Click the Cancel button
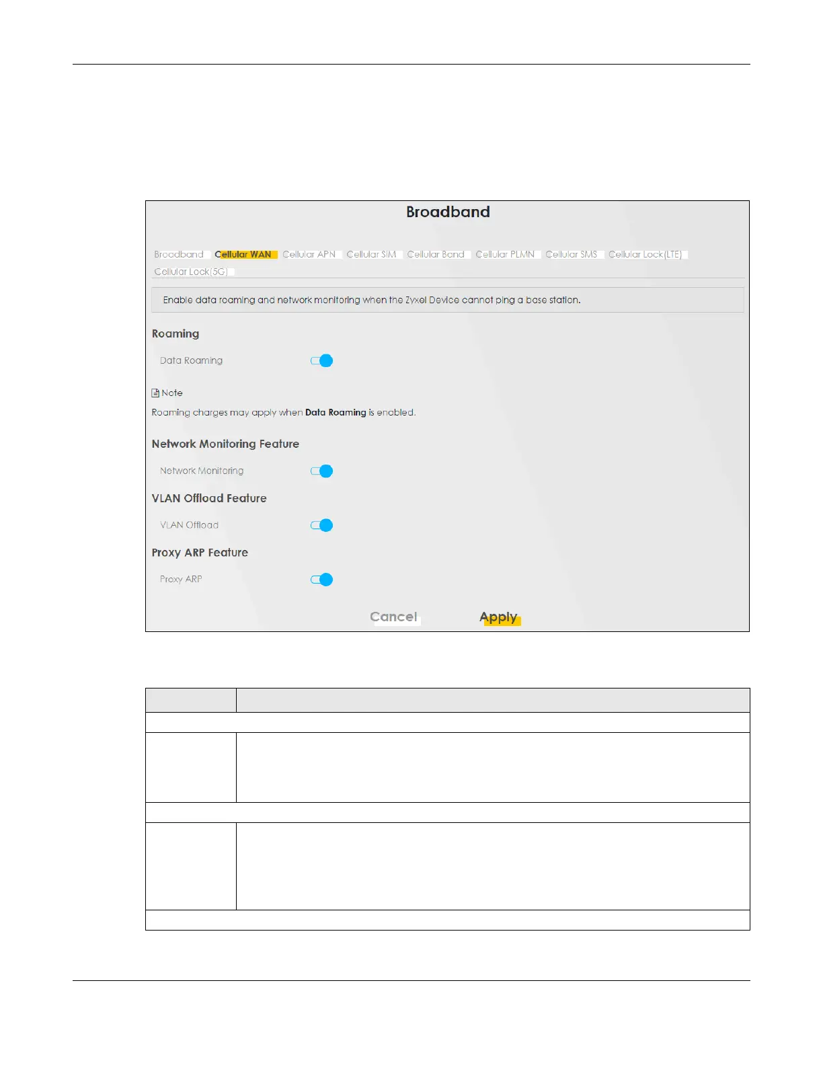This screenshot has width=823, height=1065. tap(394, 617)
